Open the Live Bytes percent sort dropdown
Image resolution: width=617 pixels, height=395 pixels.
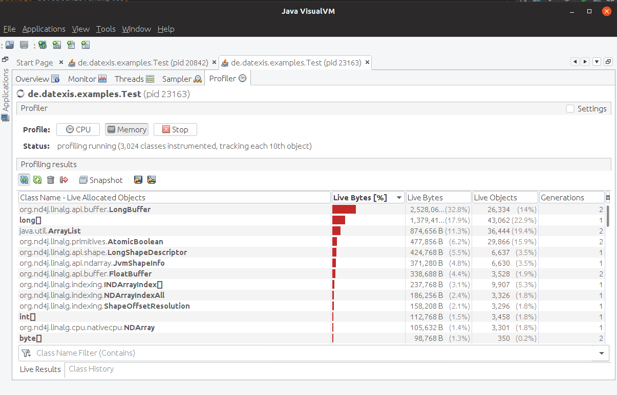[x=399, y=197]
